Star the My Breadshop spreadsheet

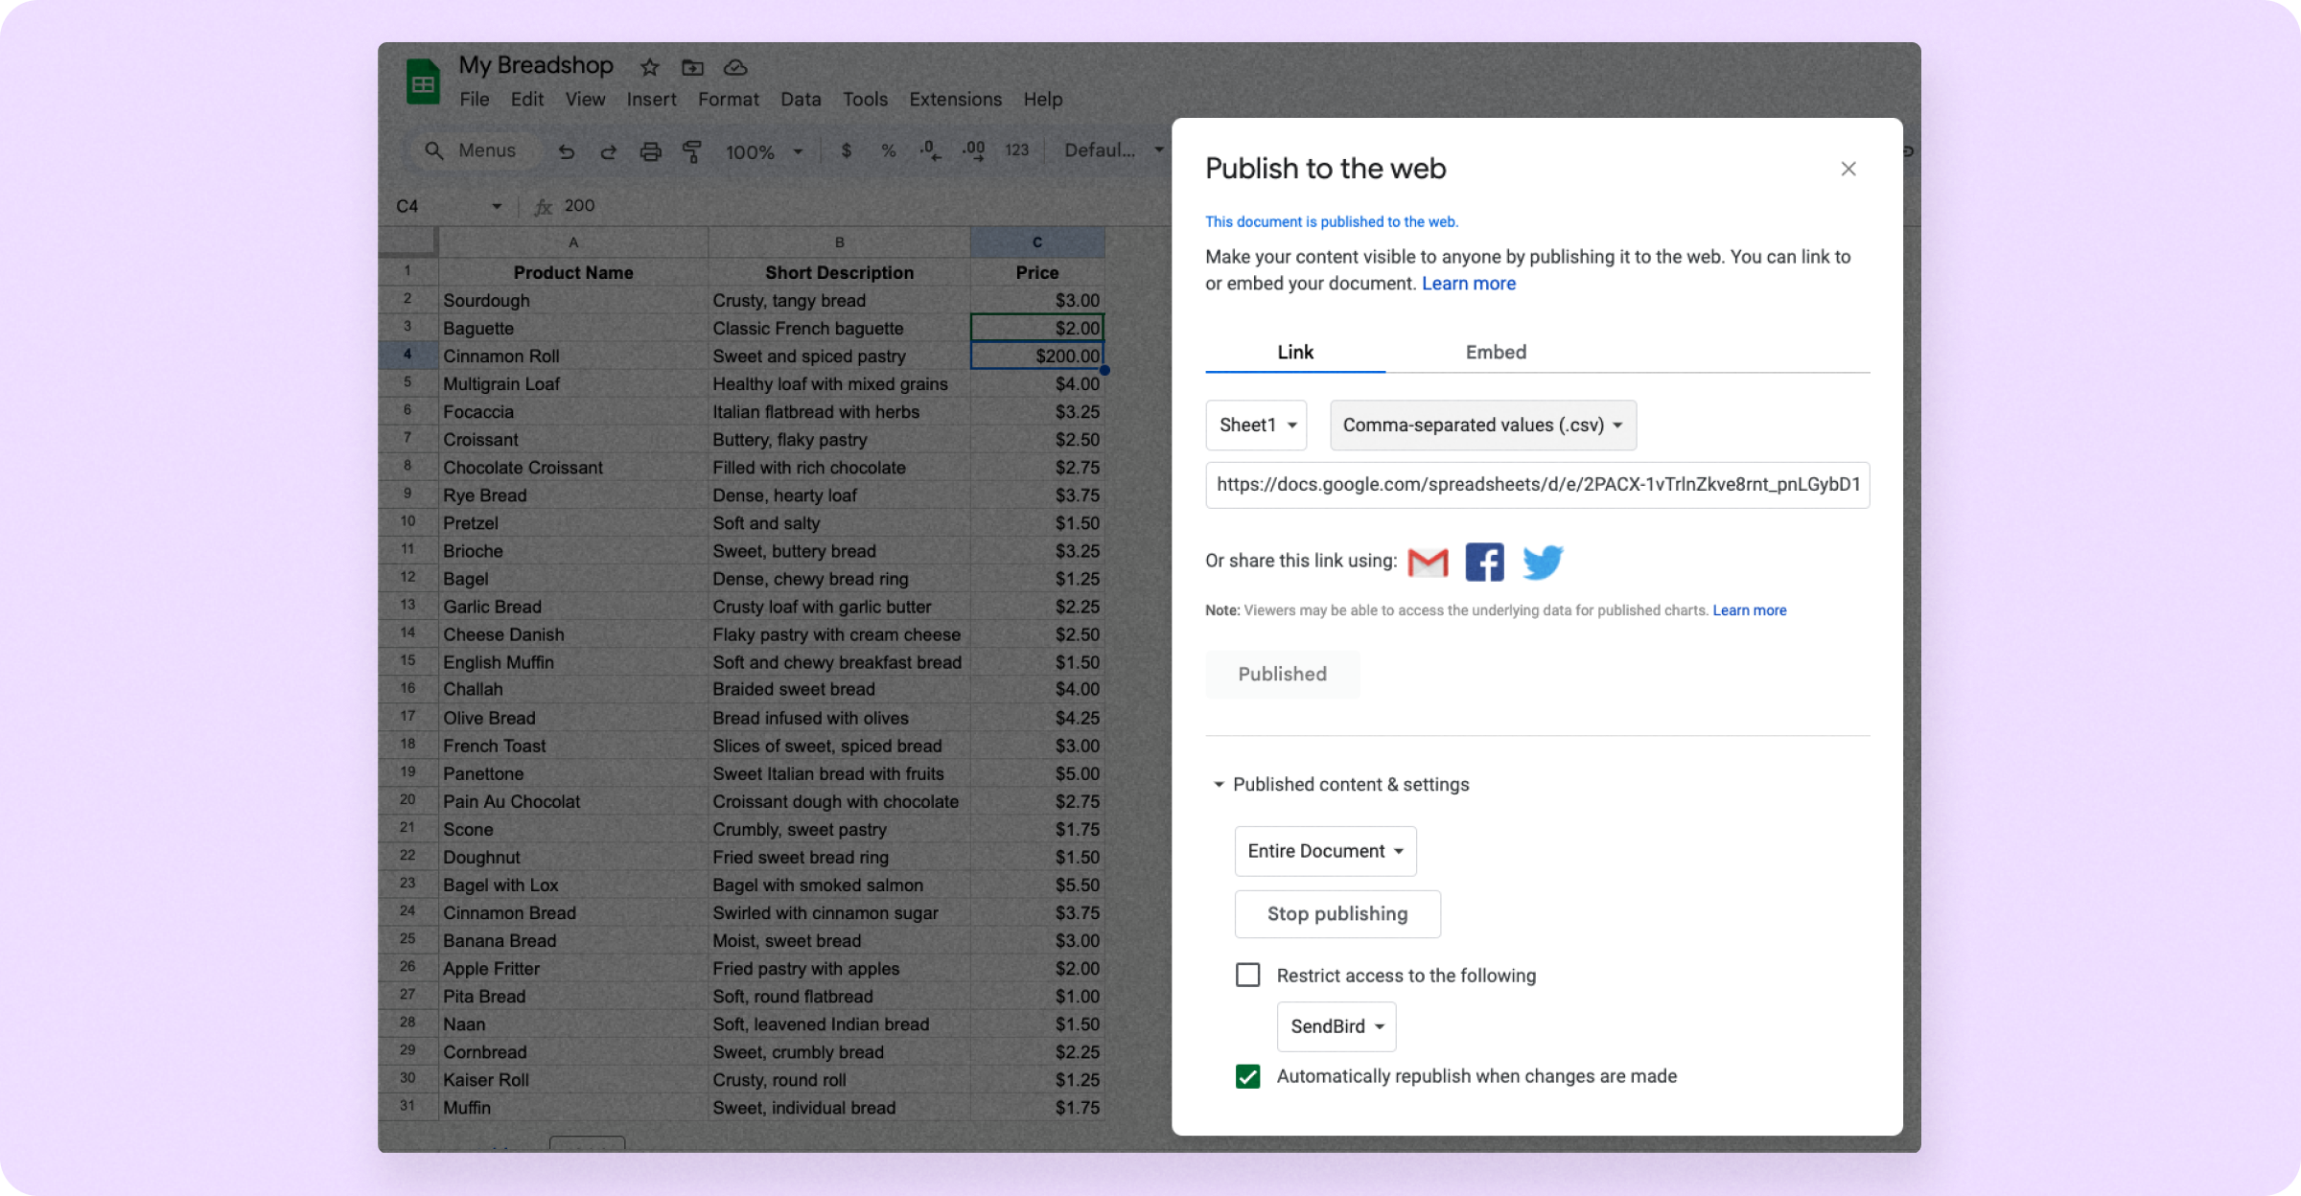point(649,67)
